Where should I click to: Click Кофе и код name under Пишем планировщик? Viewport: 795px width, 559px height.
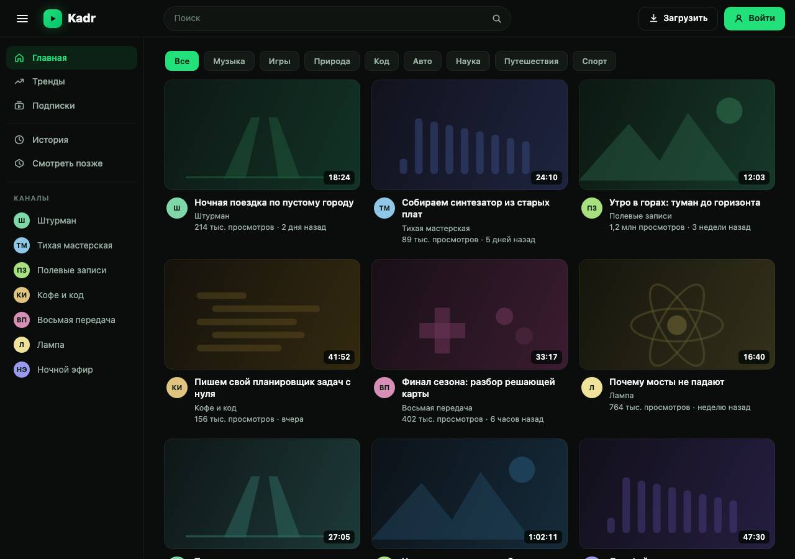216,408
